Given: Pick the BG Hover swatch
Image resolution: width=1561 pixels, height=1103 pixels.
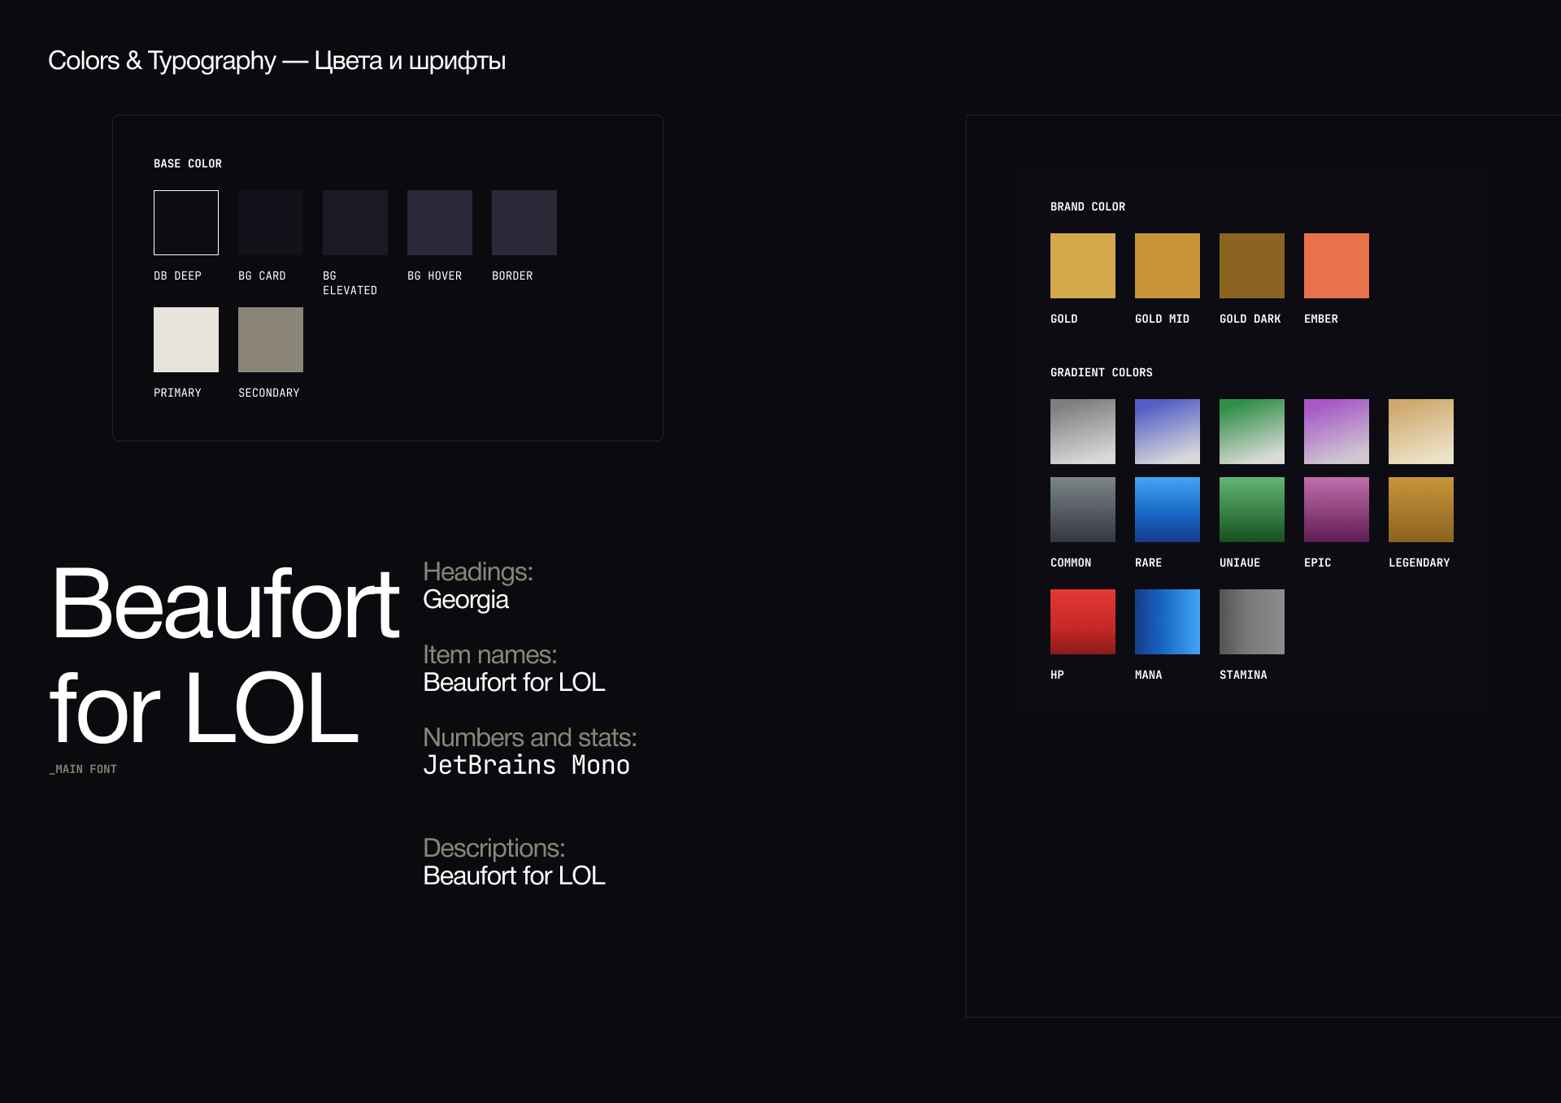Looking at the screenshot, I should point(439,223).
